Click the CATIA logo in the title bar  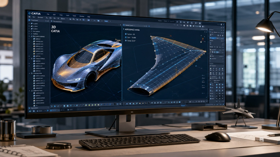coord(34,13)
